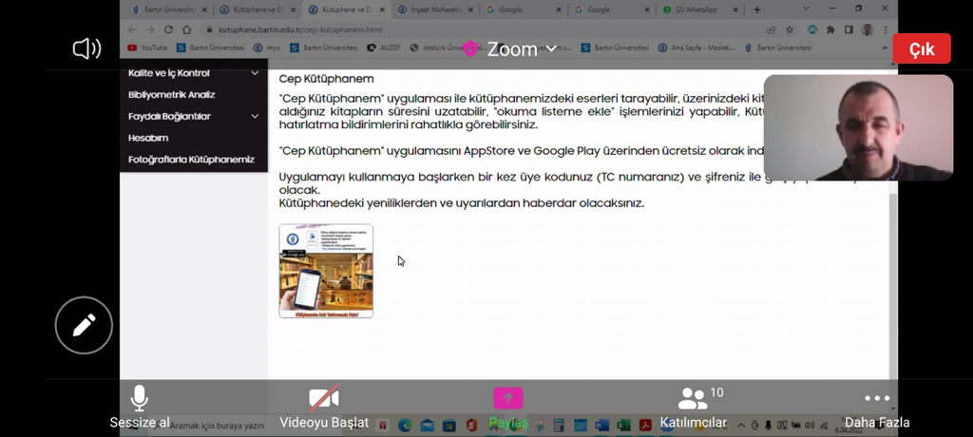Click the browser back arrow
This screenshot has height=437, width=973.
point(132,29)
